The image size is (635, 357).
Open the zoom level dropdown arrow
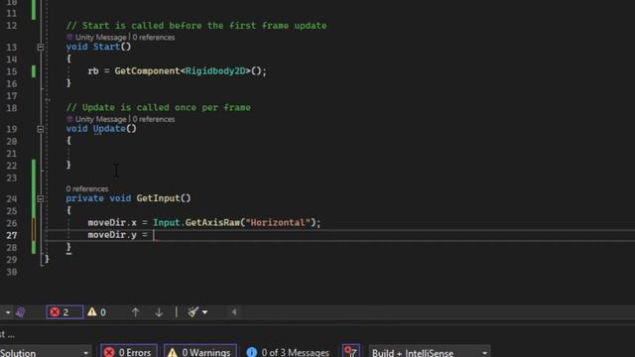coord(8,312)
